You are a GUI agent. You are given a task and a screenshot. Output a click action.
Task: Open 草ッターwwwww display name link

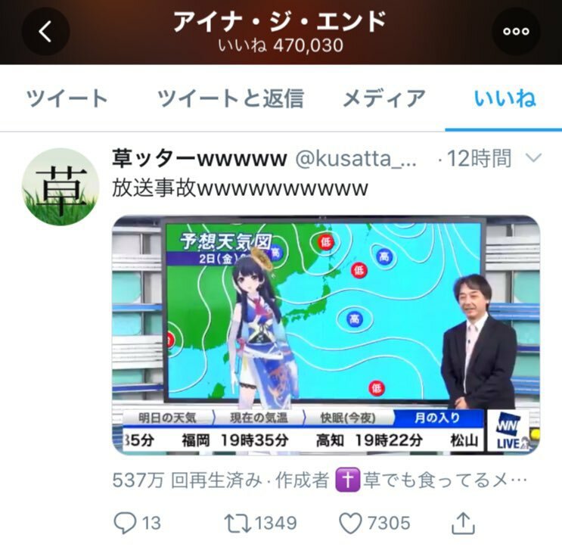click(200, 158)
